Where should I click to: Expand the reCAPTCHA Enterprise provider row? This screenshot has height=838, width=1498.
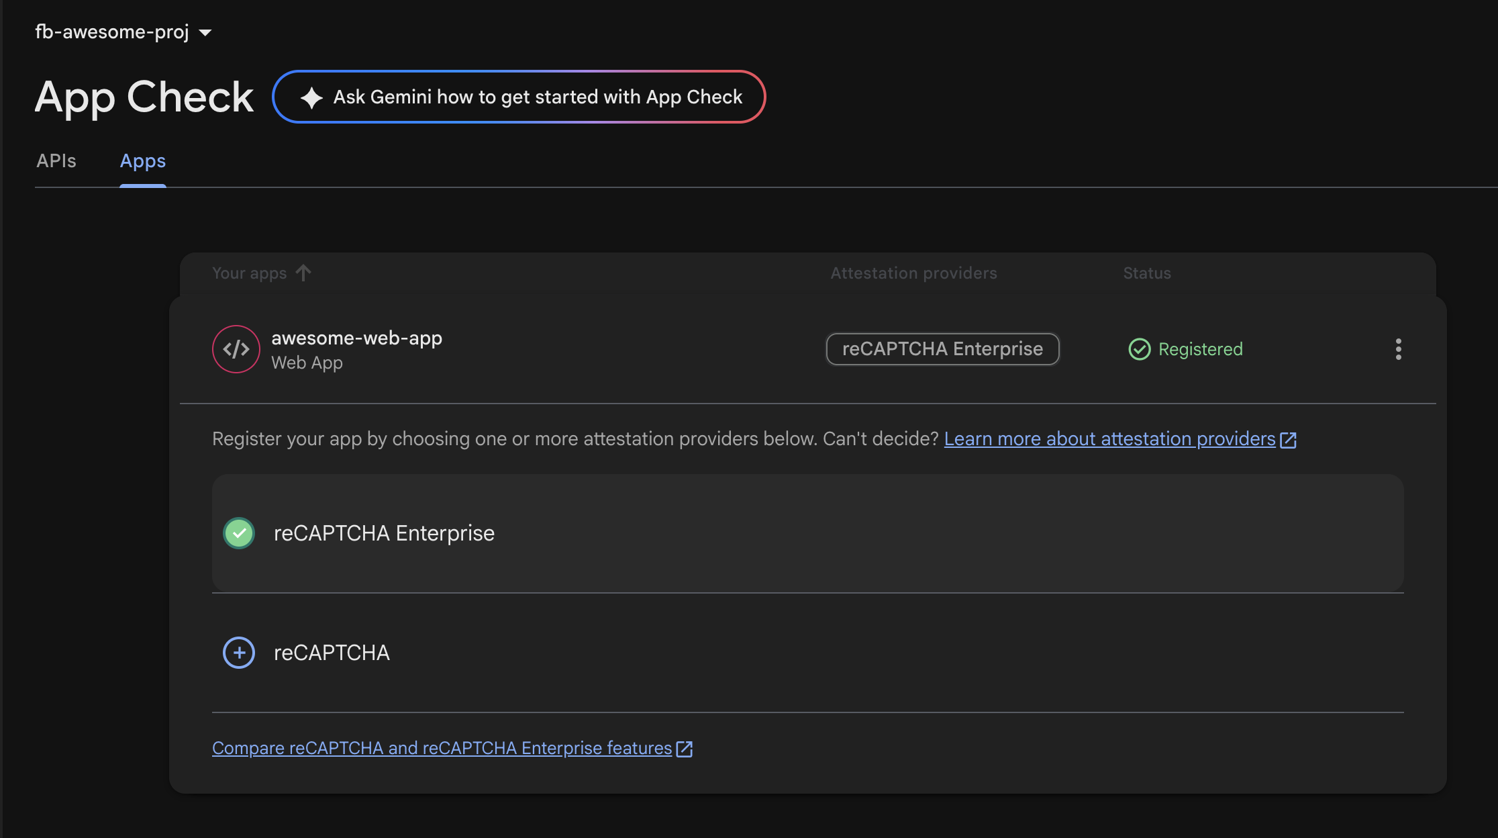pyautogui.click(x=808, y=533)
